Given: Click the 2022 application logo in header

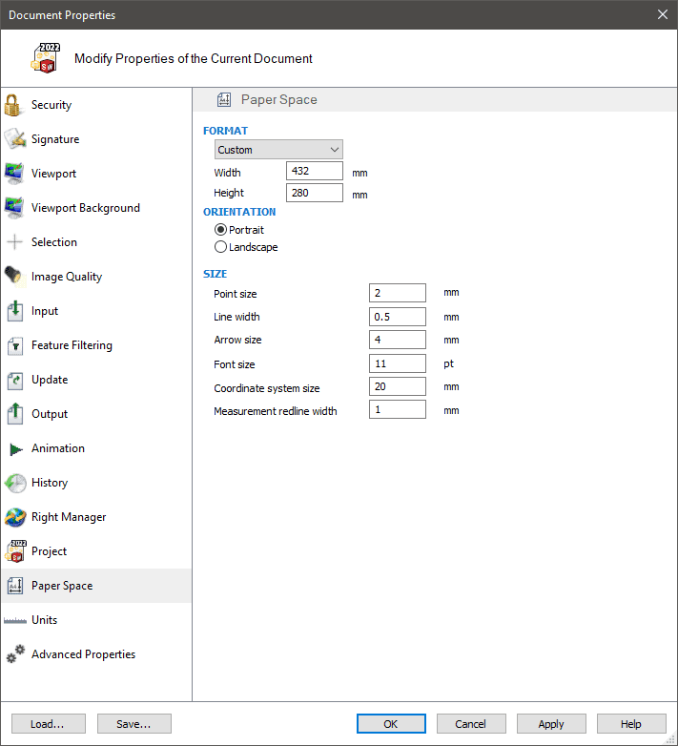Looking at the screenshot, I should [x=46, y=58].
